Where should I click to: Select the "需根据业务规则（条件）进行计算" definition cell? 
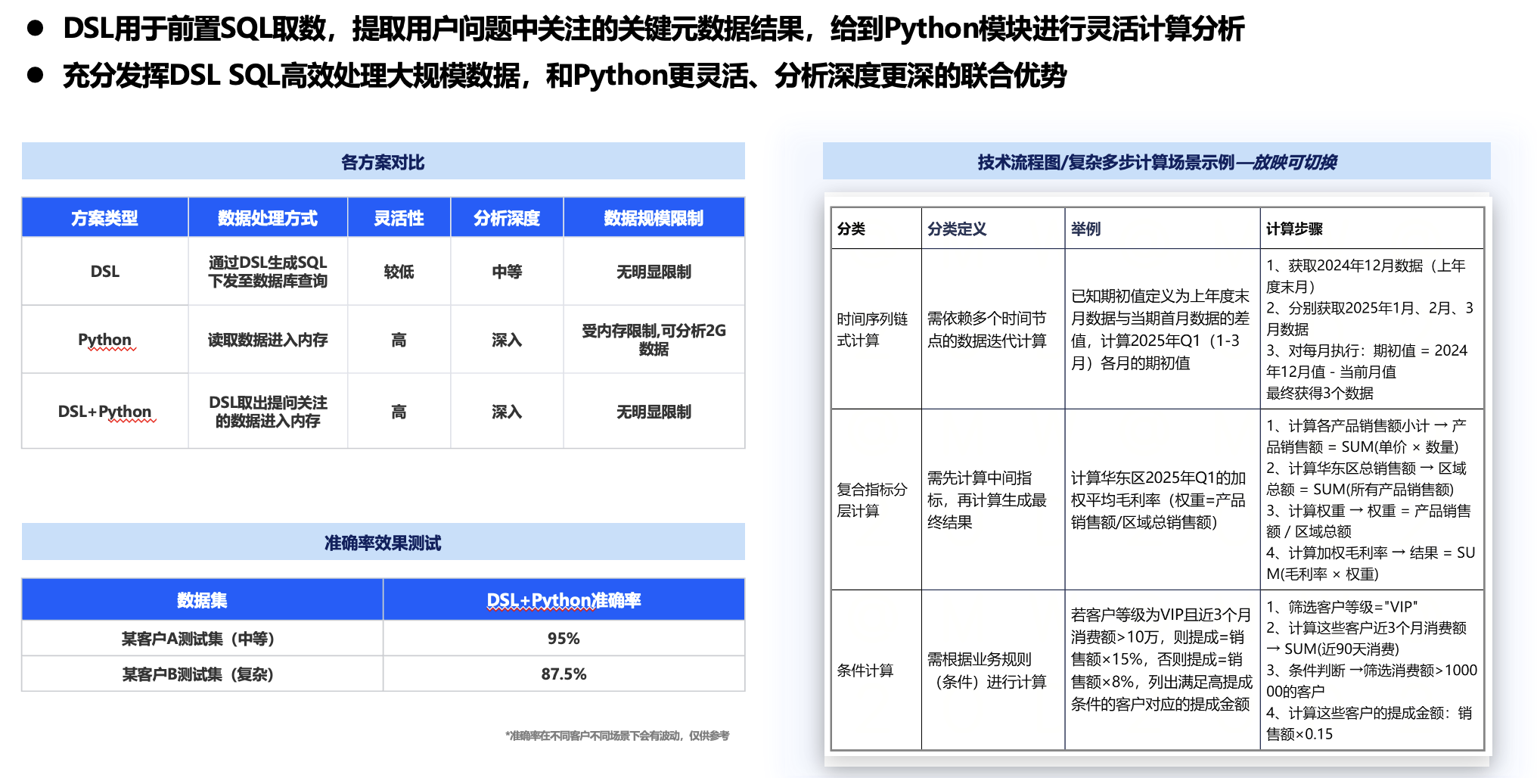click(x=993, y=670)
